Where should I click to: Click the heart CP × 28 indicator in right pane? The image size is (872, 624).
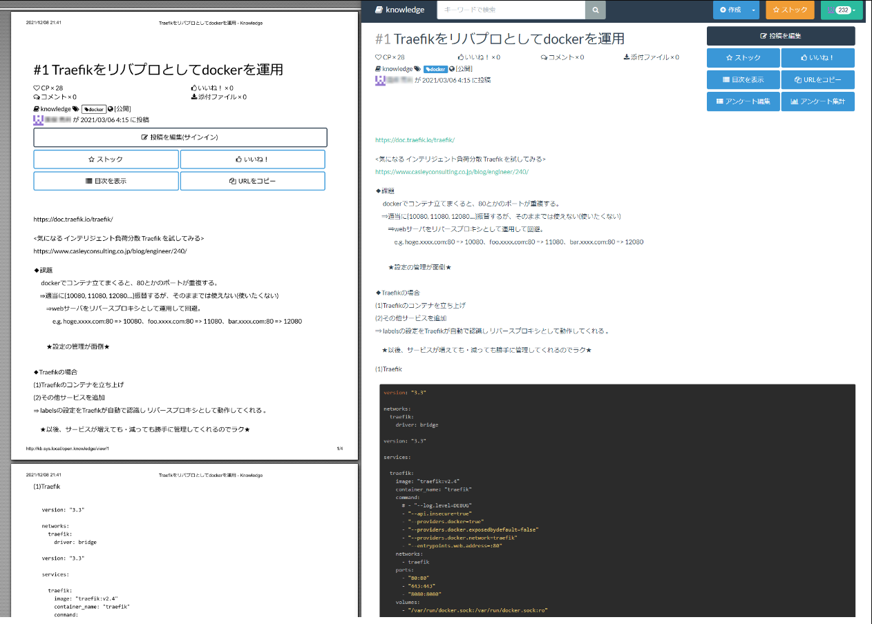coord(390,57)
